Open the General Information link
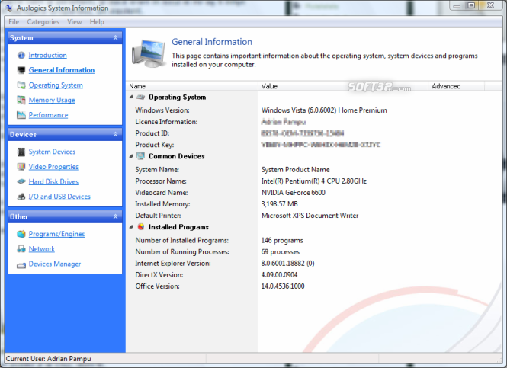Image resolution: width=507 pixels, height=368 pixels. [62, 70]
